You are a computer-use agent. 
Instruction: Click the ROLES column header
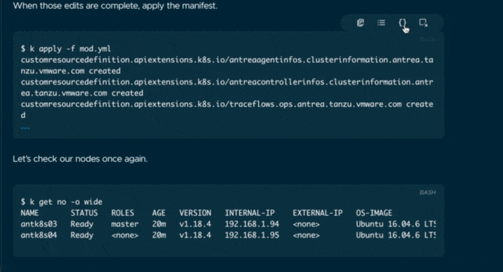pyautogui.click(x=122, y=213)
